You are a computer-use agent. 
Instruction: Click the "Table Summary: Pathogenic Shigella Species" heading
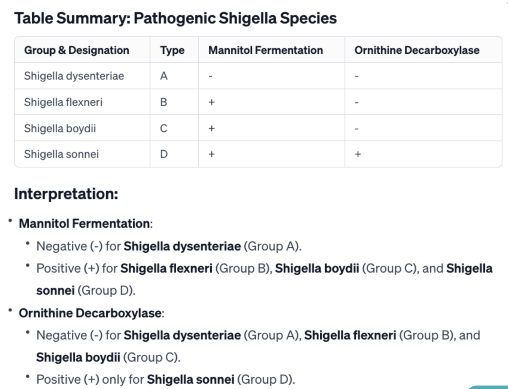176,18
